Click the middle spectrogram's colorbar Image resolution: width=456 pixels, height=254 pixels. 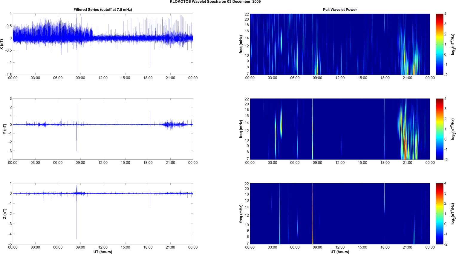coord(439,129)
